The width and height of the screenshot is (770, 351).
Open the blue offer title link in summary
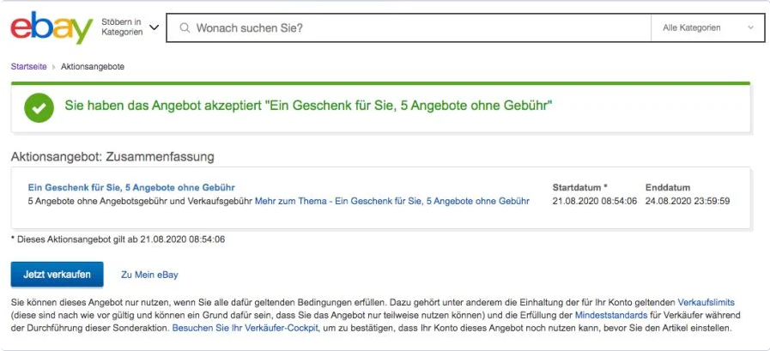pos(131,187)
